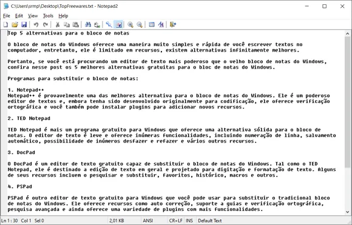Create a new document with toolbar icon
The height and width of the screenshot is (225, 352).
tap(5, 24)
